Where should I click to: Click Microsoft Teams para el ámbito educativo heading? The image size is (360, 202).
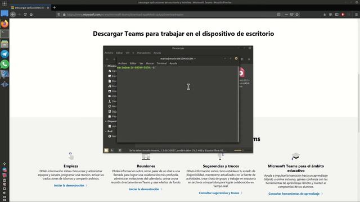coord(296,168)
